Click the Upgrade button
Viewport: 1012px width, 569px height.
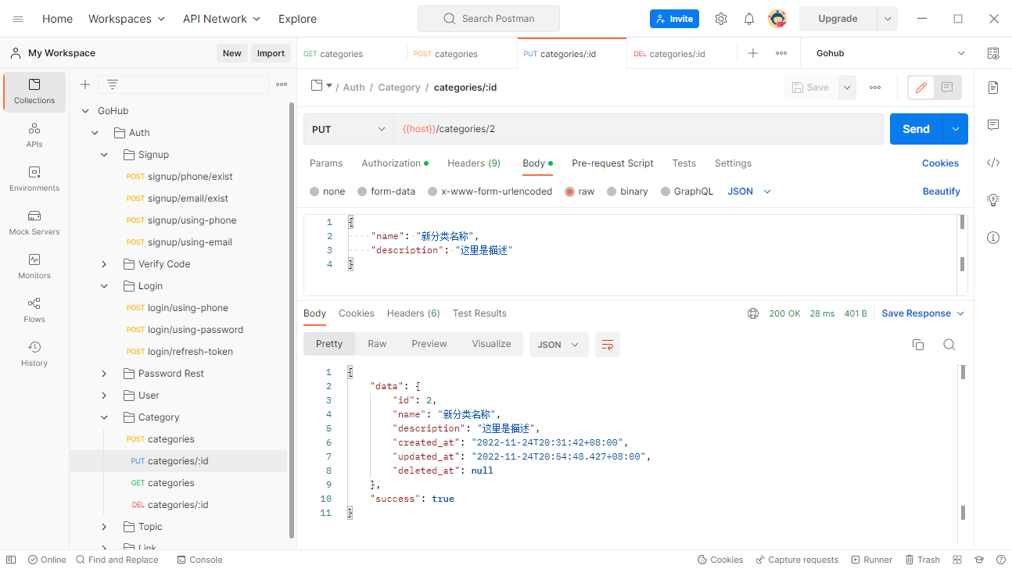838,19
